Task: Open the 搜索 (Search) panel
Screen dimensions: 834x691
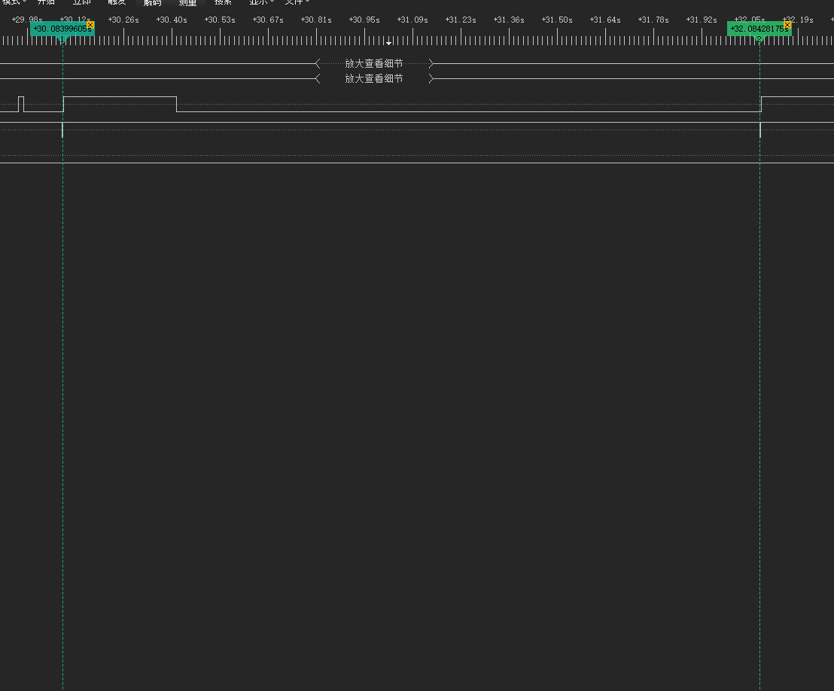Action: pos(223,2)
